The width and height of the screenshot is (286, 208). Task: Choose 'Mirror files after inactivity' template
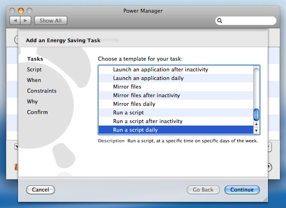pos(176,95)
